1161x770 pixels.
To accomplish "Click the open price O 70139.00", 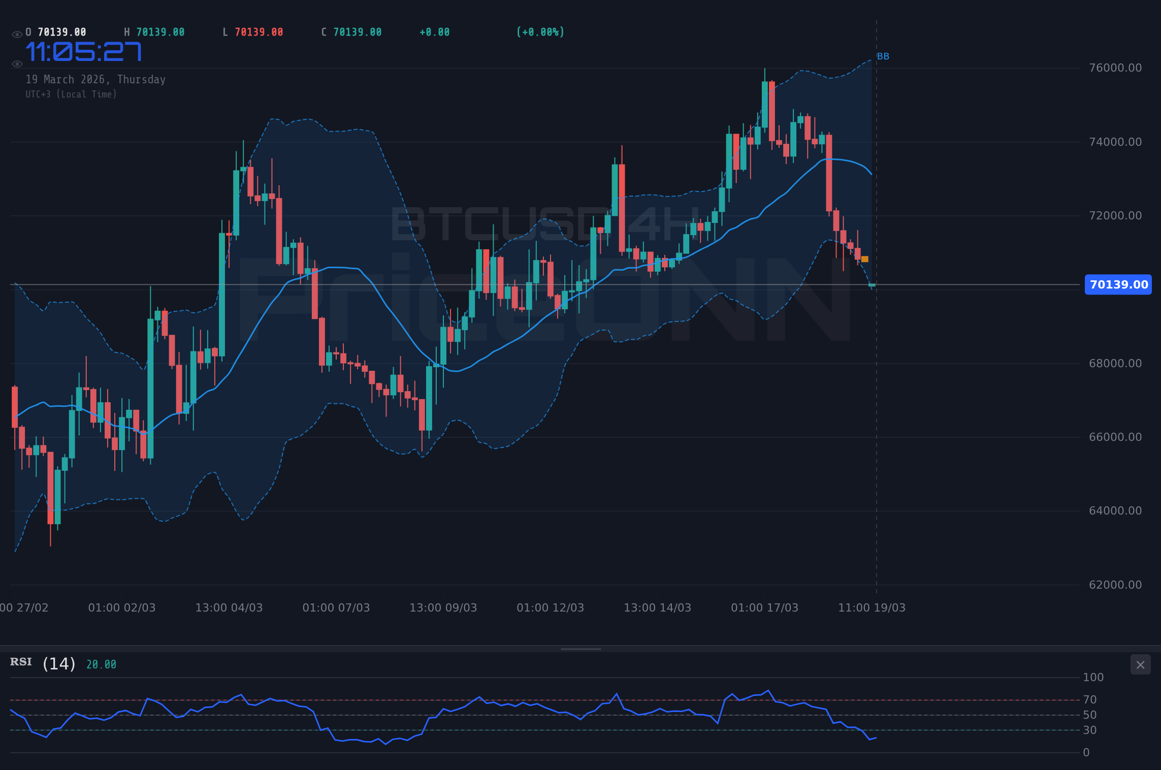I will tap(56, 31).
